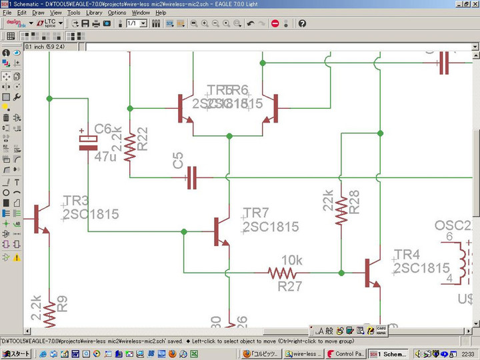
Task: Expand the LTC Spice dropdown arrow
Action: [x=61, y=23]
